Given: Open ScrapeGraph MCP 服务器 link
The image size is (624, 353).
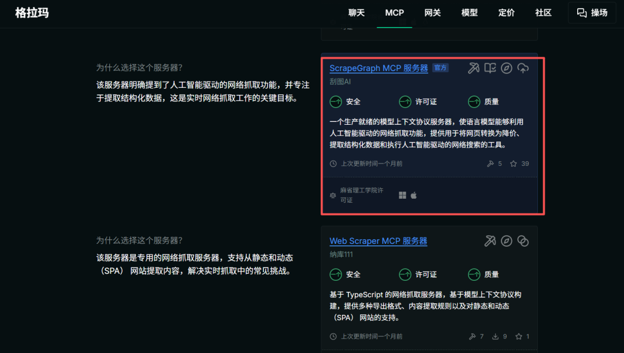Looking at the screenshot, I should coord(378,68).
